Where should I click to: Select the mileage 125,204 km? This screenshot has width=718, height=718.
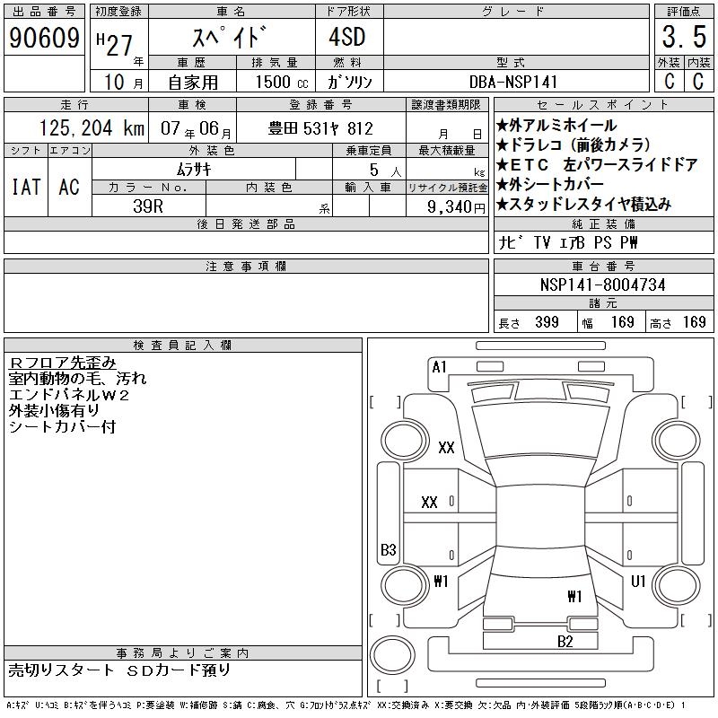coord(92,127)
